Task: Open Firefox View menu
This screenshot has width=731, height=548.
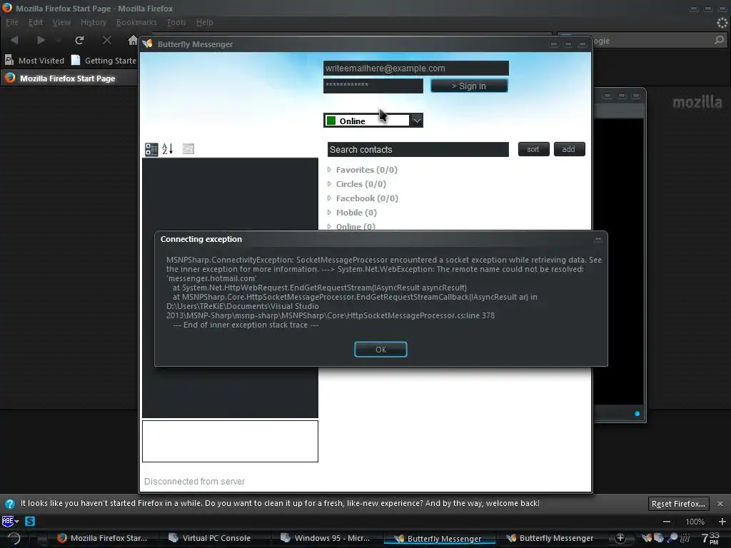Action: [x=61, y=22]
